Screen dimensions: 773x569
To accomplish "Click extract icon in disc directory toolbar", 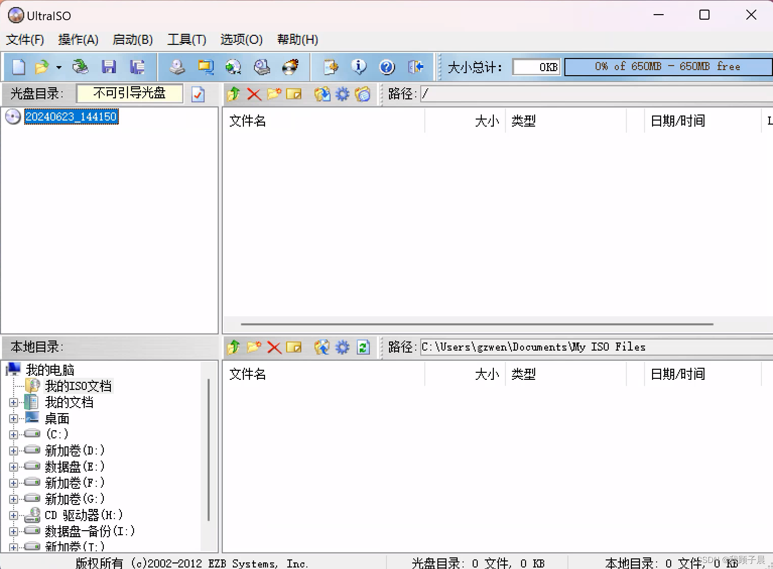I will point(322,94).
